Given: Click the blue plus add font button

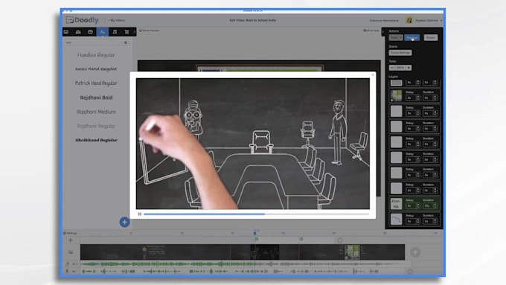Looking at the screenshot, I should coord(124,222).
